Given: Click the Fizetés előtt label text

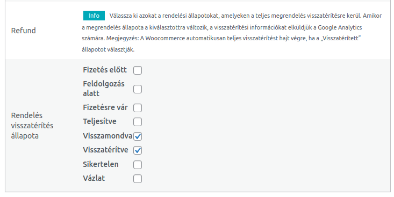Looking at the screenshot, I should 105,70.
